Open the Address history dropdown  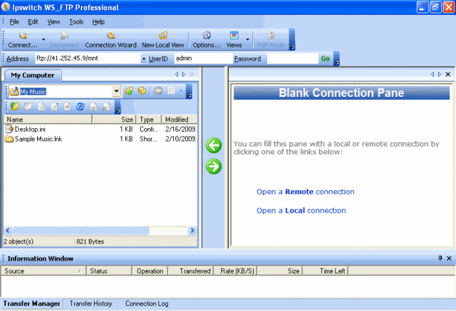pos(144,59)
